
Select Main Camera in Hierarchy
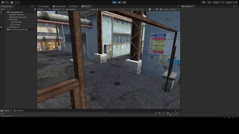(x=18, y=15)
